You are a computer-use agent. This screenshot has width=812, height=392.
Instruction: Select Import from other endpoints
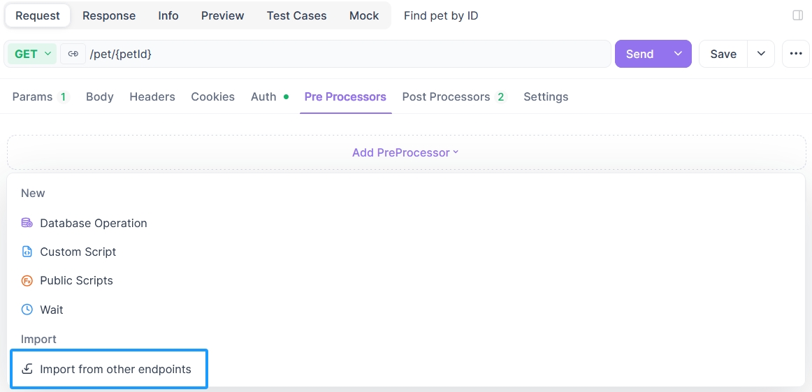point(115,369)
